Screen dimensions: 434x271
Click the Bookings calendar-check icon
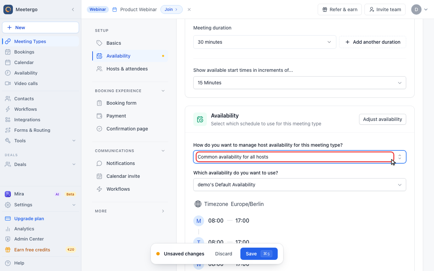click(x=8, y=52)
